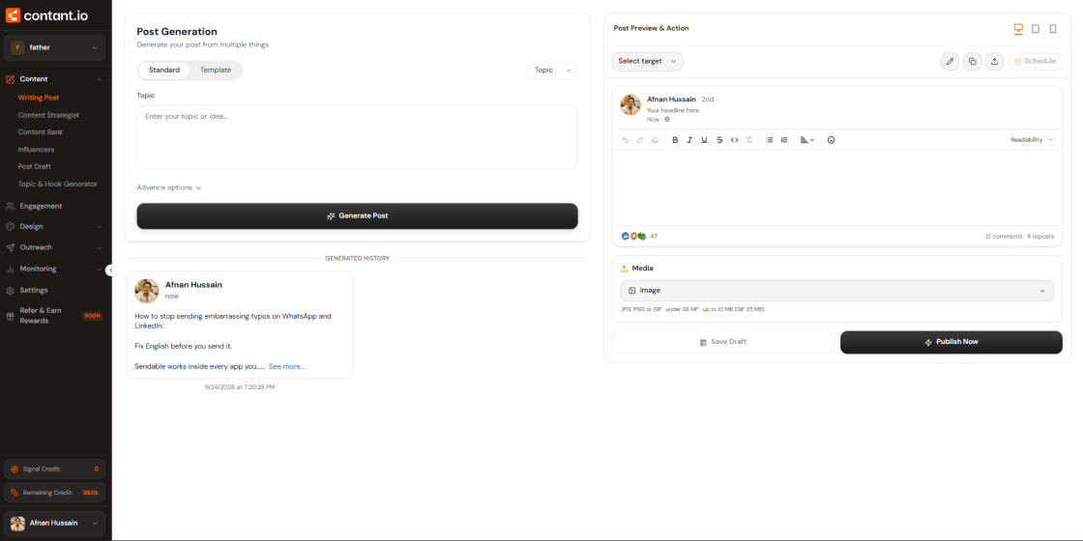Screen dimensions: 1083x541
Task: Collapse the Content sidebar section
Action: (x=99, y=79)
